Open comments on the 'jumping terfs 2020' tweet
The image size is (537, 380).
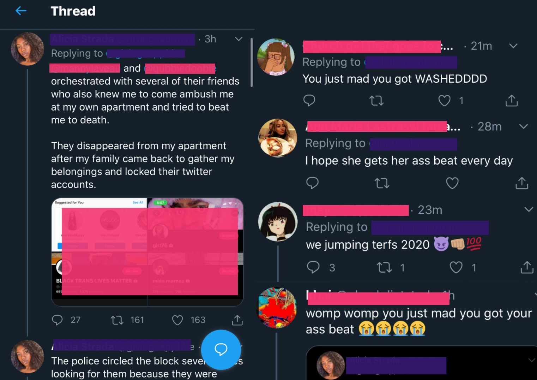point(313,267)
